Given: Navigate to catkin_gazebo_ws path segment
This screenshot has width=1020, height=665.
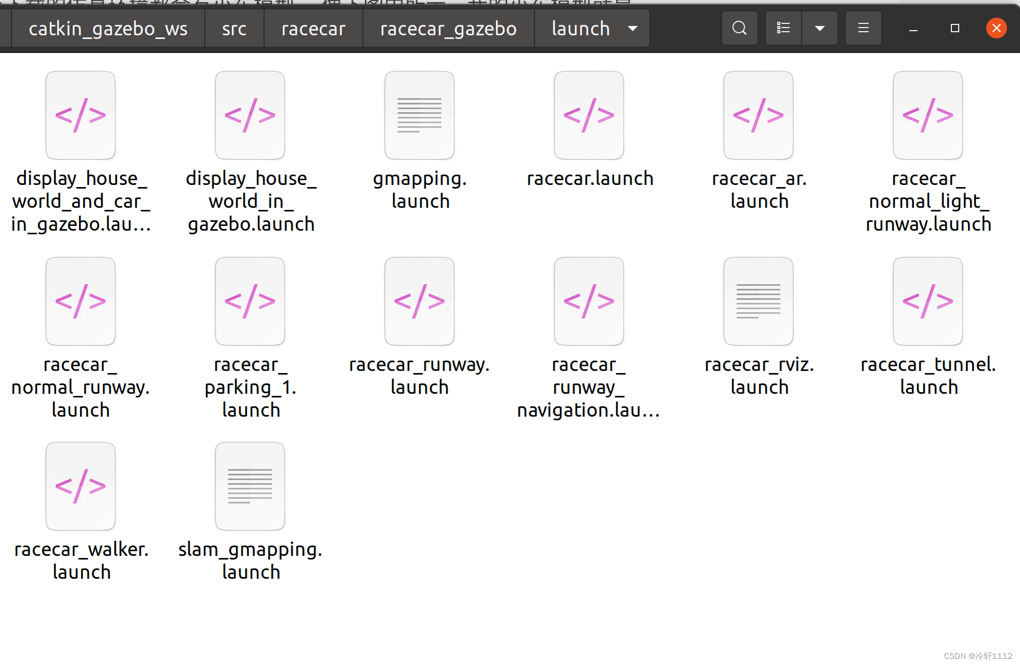Looking at the screenshot, I should (108, 28).
